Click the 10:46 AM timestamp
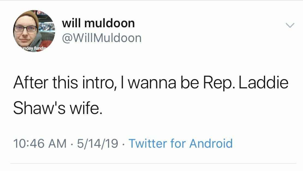The image size is (303, 171). pos(40,143)
